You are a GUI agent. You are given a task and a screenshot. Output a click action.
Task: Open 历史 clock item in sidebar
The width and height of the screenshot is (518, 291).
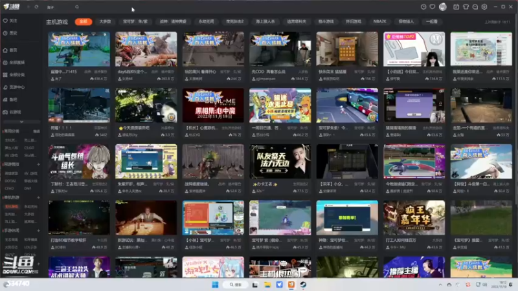coord(10,33)
